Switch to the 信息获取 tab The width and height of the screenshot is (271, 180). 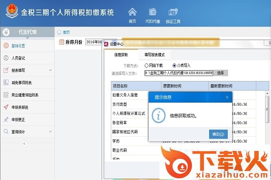pos(121,54)
